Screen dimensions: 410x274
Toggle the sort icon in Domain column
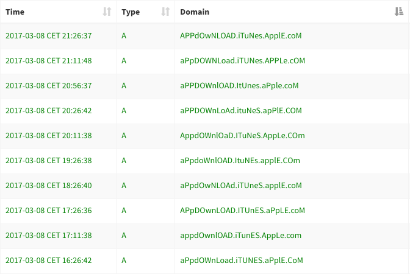click(399, 12)
